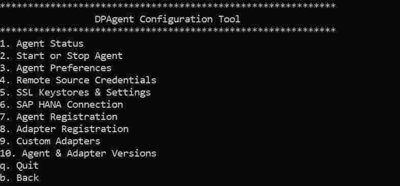Select the Agent Status menu option
This screenshot has height=186, width=400.
[42, 44]
